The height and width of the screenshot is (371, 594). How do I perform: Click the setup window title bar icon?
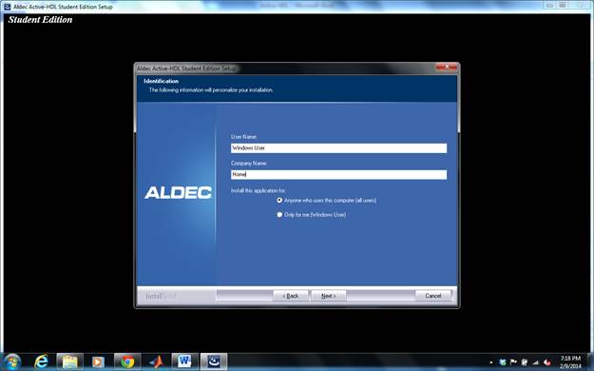pos(8,7)
